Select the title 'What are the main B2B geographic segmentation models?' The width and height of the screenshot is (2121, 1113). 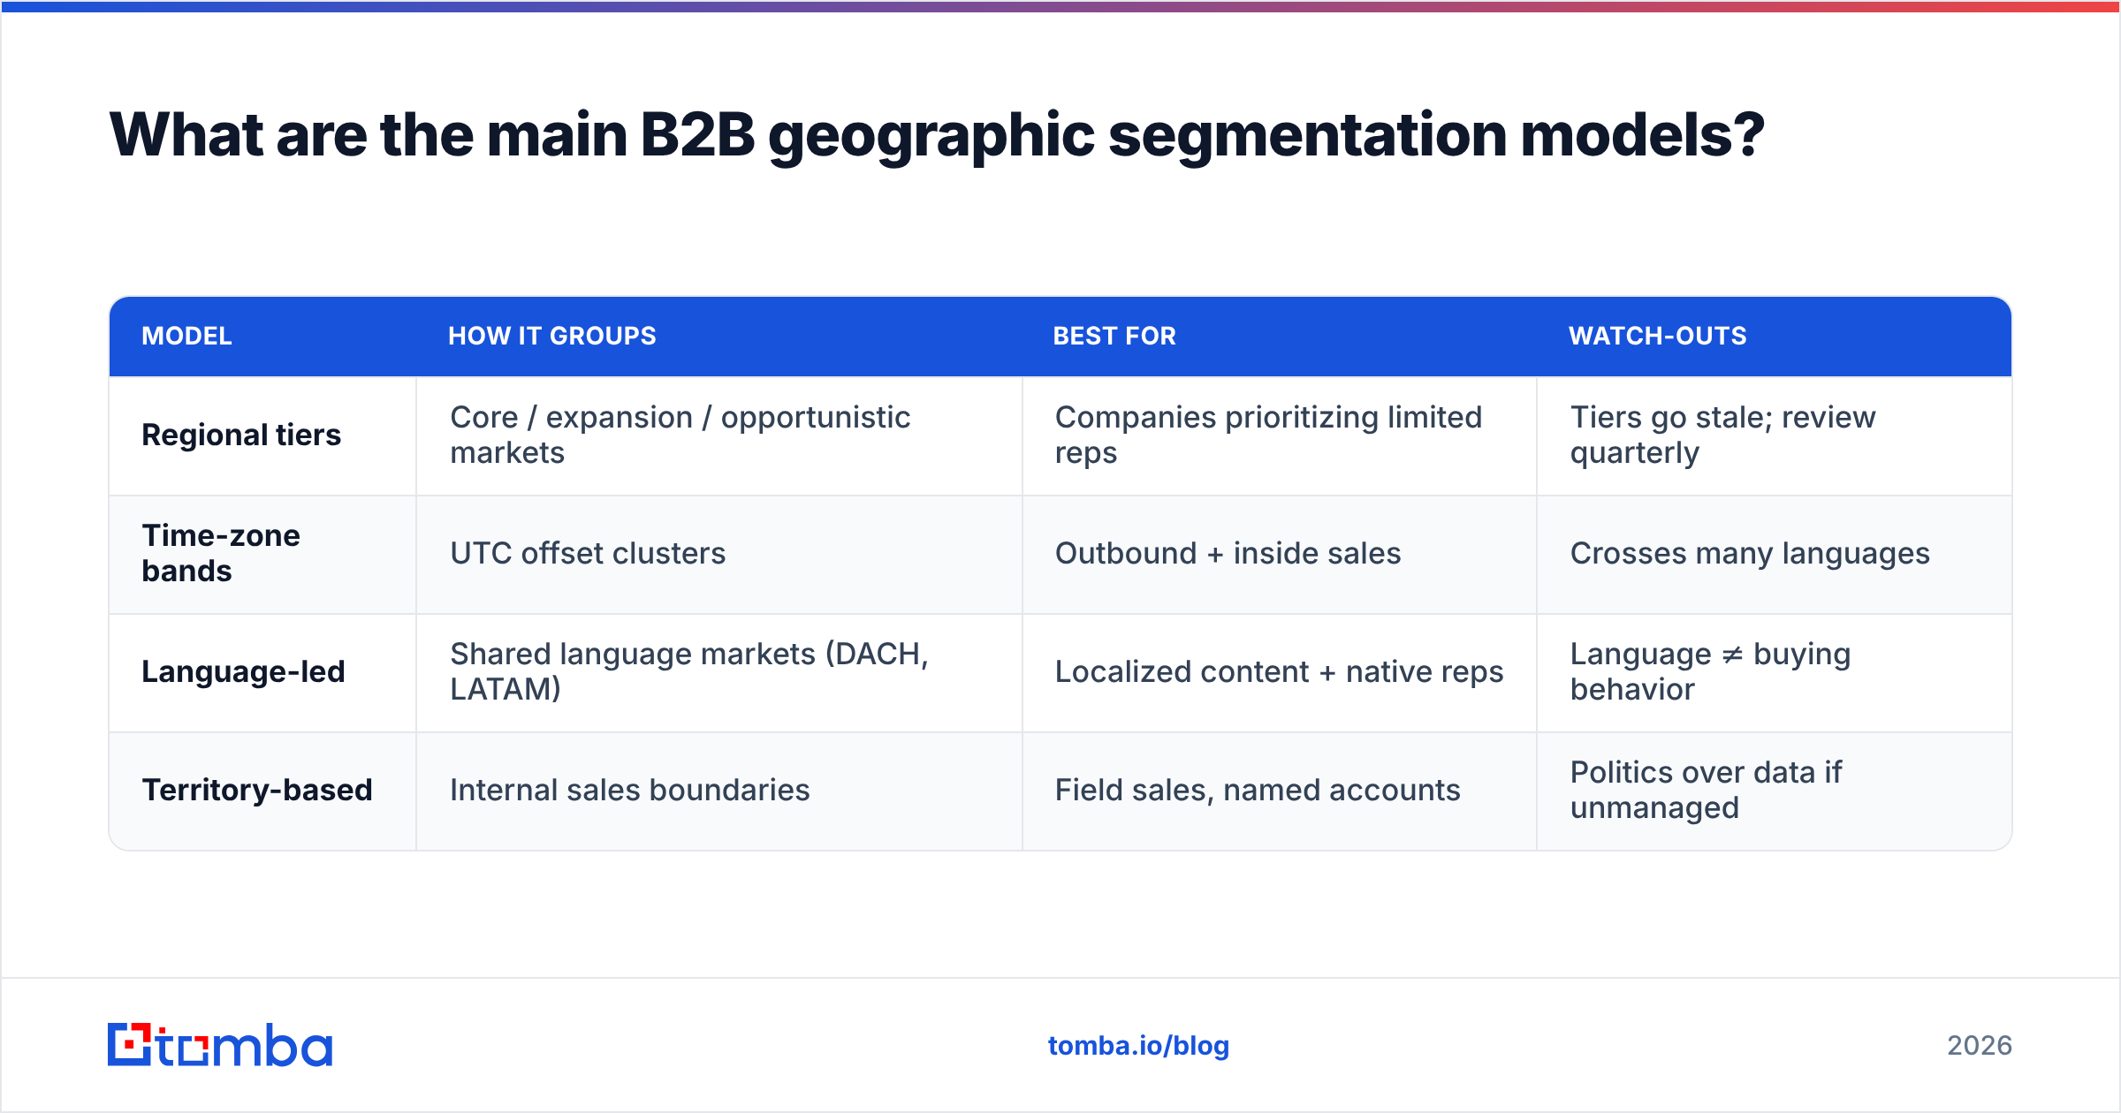pos(937,135)
